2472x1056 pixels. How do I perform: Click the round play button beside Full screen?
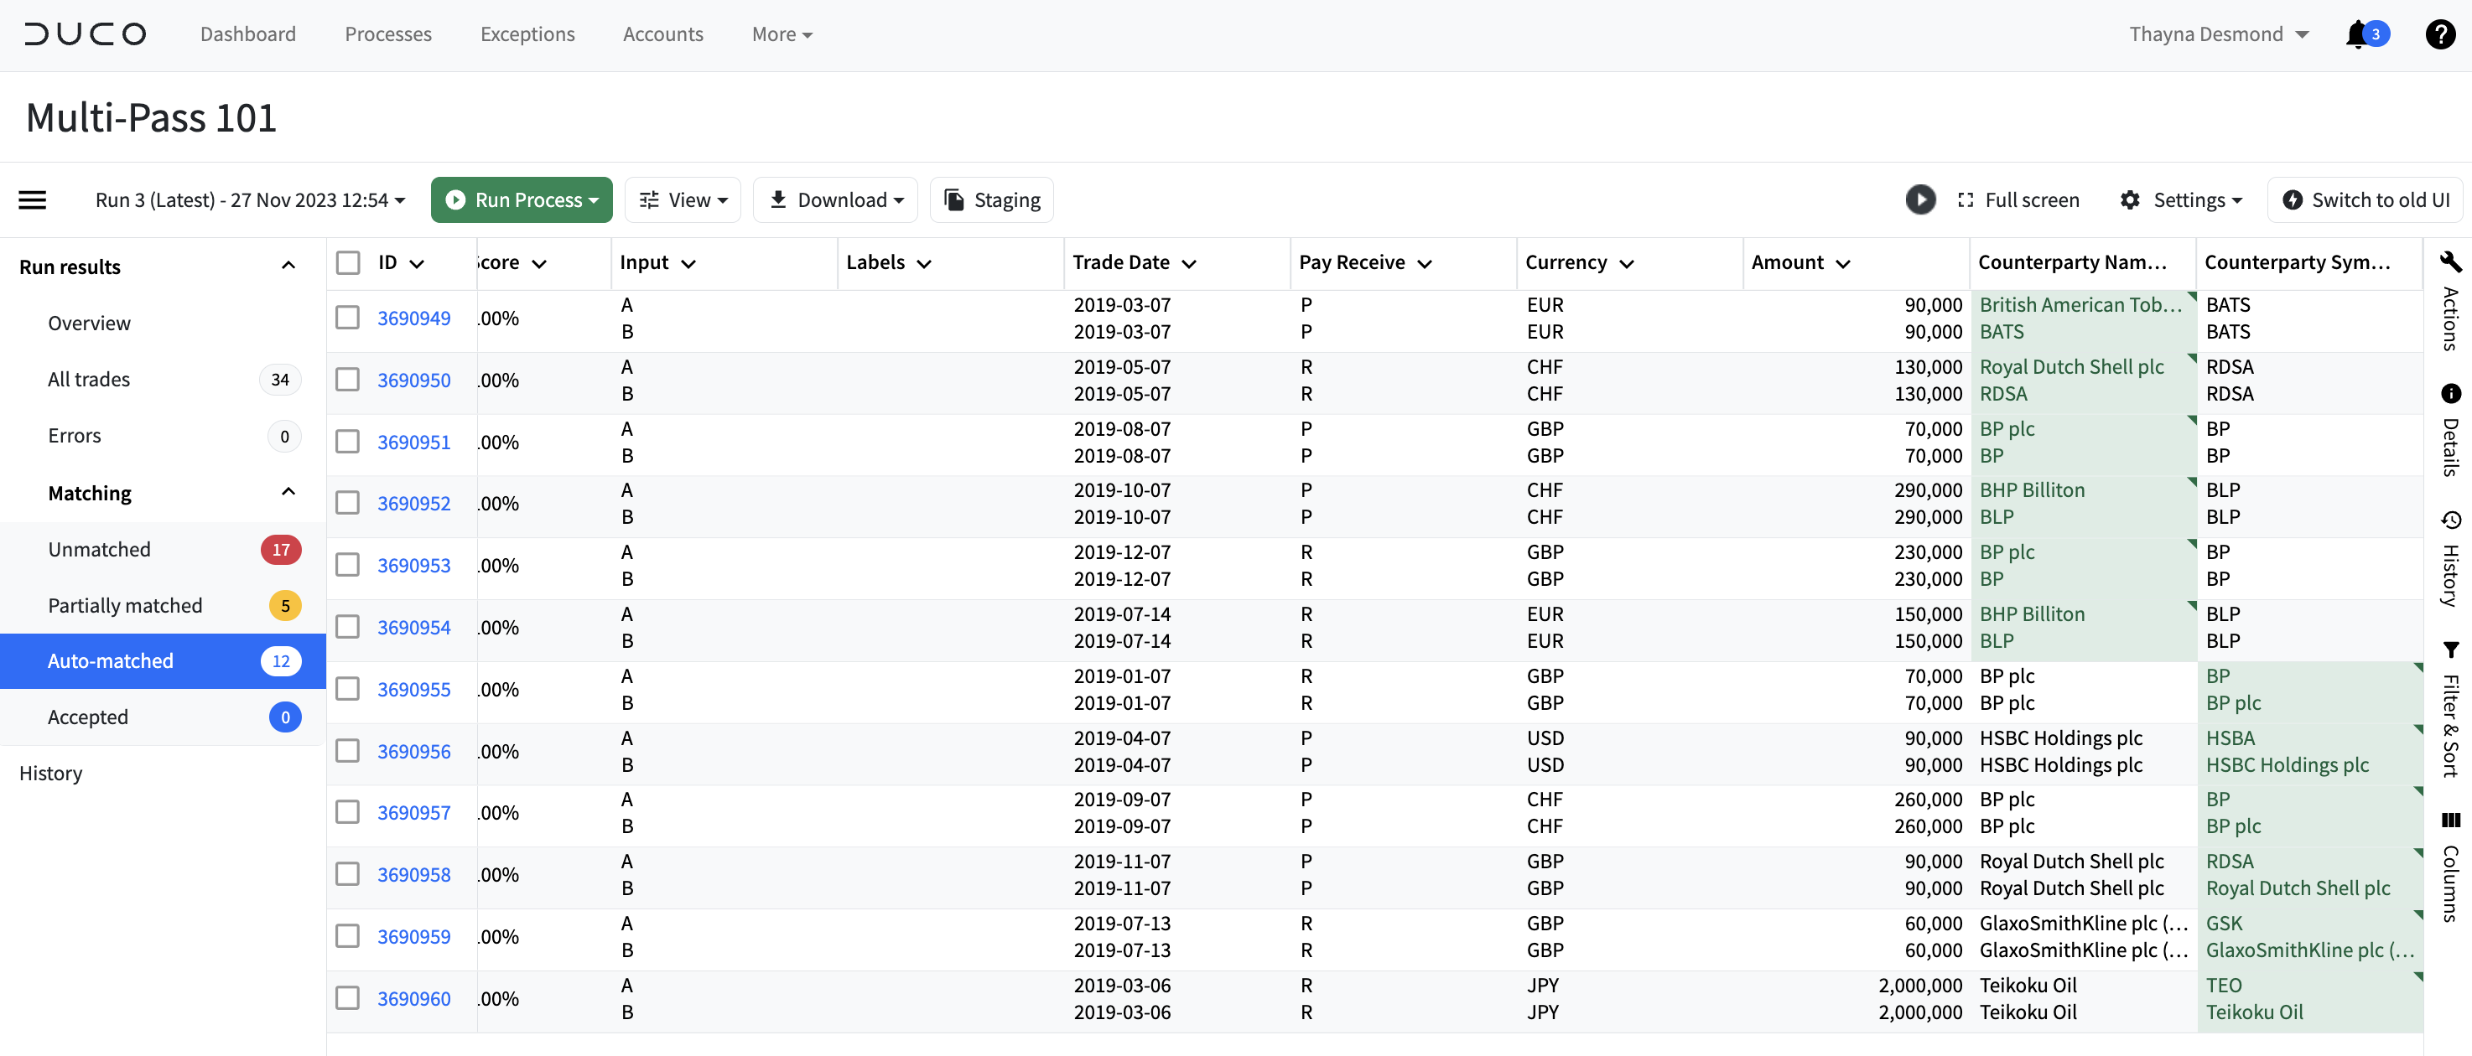(x=1920, y=199)
